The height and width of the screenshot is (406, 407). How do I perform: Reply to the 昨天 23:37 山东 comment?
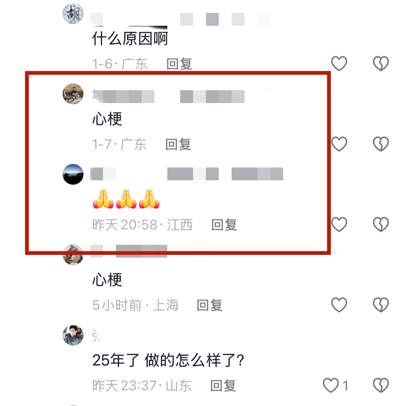coord(223,385)
